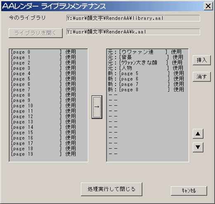Select [page 0] in left list

tap(43, 52)
